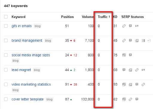Image resolution: width=153 pixels, height=109 pixels.
Task: Click the KD value 31
Action: click(x=115, y=26)
